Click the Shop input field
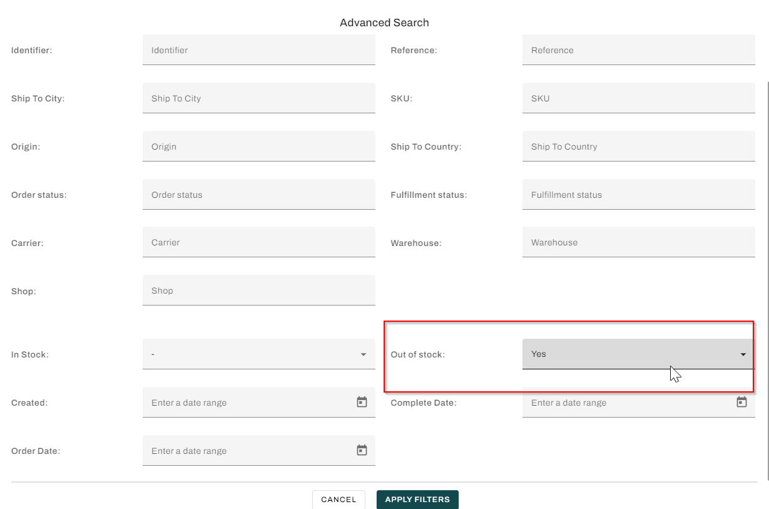Viewport: 769px width, 509px height. coord(259,290)
